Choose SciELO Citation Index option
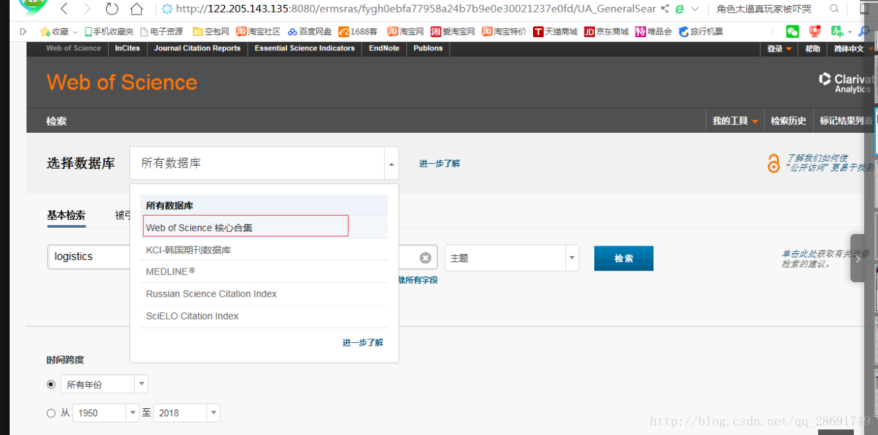The width and height of the screenshot is (878, 435). tap(264, 316)
